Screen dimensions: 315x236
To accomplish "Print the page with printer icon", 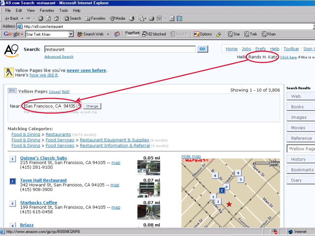I will 151,18.
